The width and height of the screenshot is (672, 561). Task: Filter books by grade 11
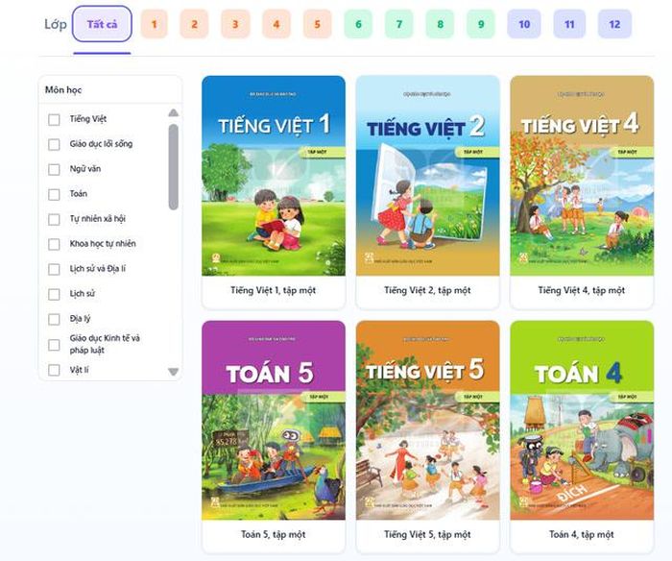click(x=569, y=24)
